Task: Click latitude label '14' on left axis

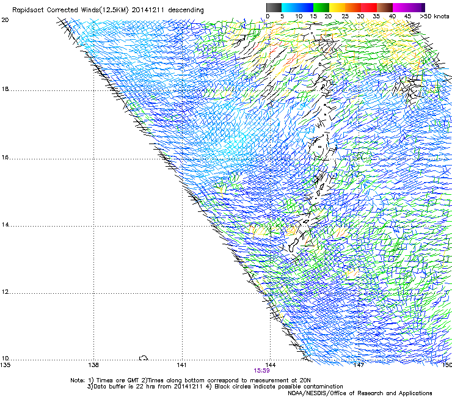Action: point(5,224)
